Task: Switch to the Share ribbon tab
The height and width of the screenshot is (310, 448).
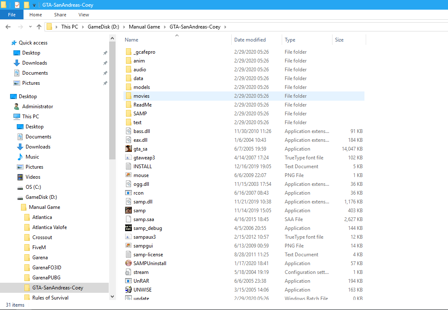Action: [x=60, y=15]
